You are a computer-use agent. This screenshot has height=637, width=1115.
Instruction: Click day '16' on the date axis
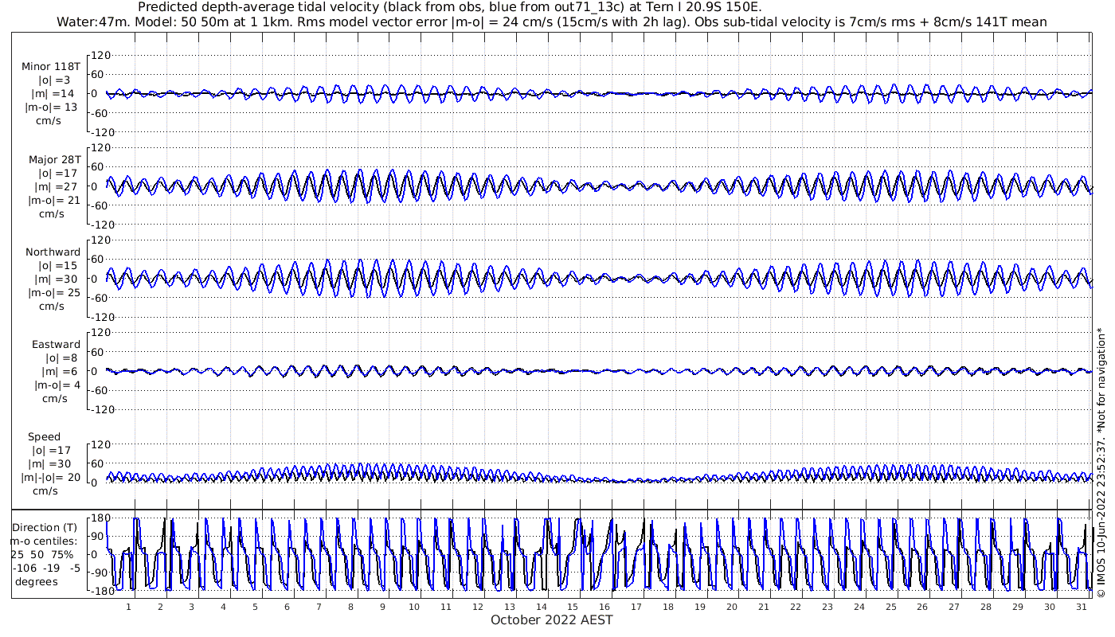point(604,607)
